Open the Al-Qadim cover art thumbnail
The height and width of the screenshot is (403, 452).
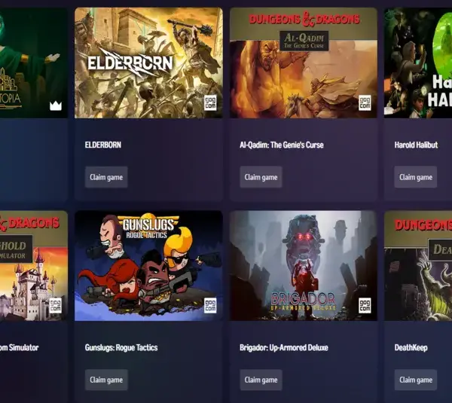click(x=304, y=63)
